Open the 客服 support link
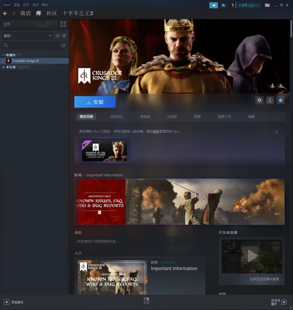Image resolution: width=293 pixels, height=310 pixels. tap(251, 117)
